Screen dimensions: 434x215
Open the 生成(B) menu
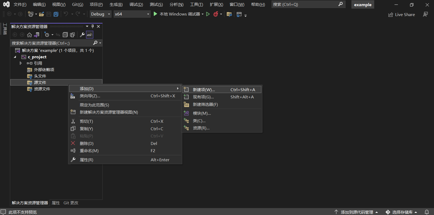pyautogui.click(x=116, y=5)
